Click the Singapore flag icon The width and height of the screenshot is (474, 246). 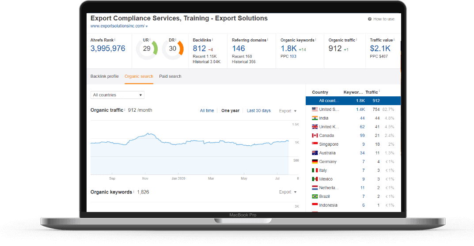[x=315, y=144]
